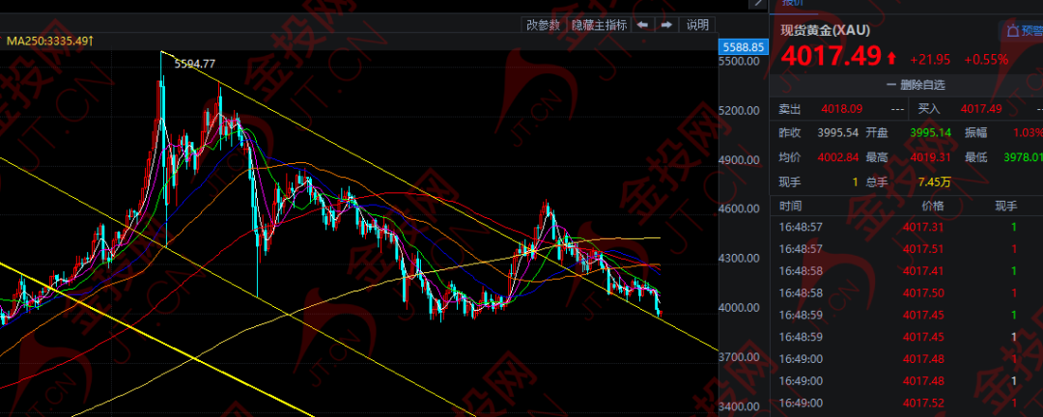Click the 4000.00 price axis label
Screen dimensions: 1043x417
tap(741, 307)
